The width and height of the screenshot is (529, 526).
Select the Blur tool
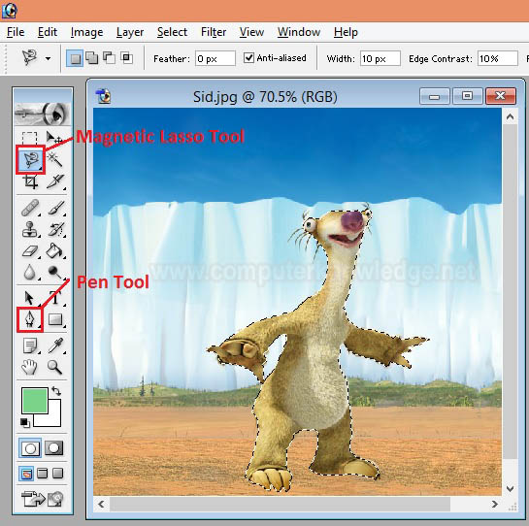tap(30, 272)
